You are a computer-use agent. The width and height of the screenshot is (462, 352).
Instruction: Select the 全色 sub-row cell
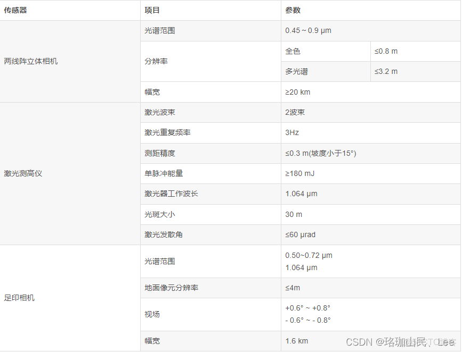[x=295, y=51]
